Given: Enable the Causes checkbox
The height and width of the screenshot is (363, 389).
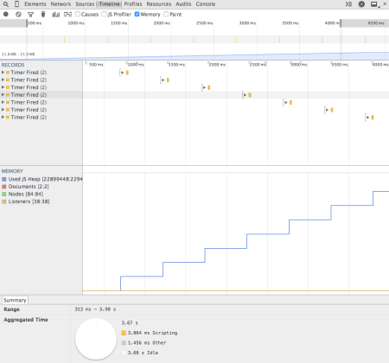Looking at the screenshot, I should (x=78, y=14).
